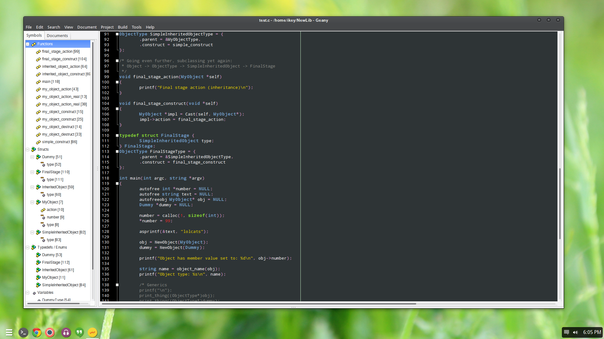The image size is (604, 339).
Task: Collapse the Dummy [51] struct node
Action: (x=32, y=157)
